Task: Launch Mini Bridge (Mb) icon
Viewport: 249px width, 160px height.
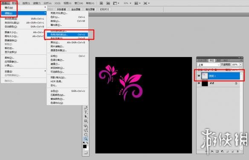Action: (x=108, y=3)
